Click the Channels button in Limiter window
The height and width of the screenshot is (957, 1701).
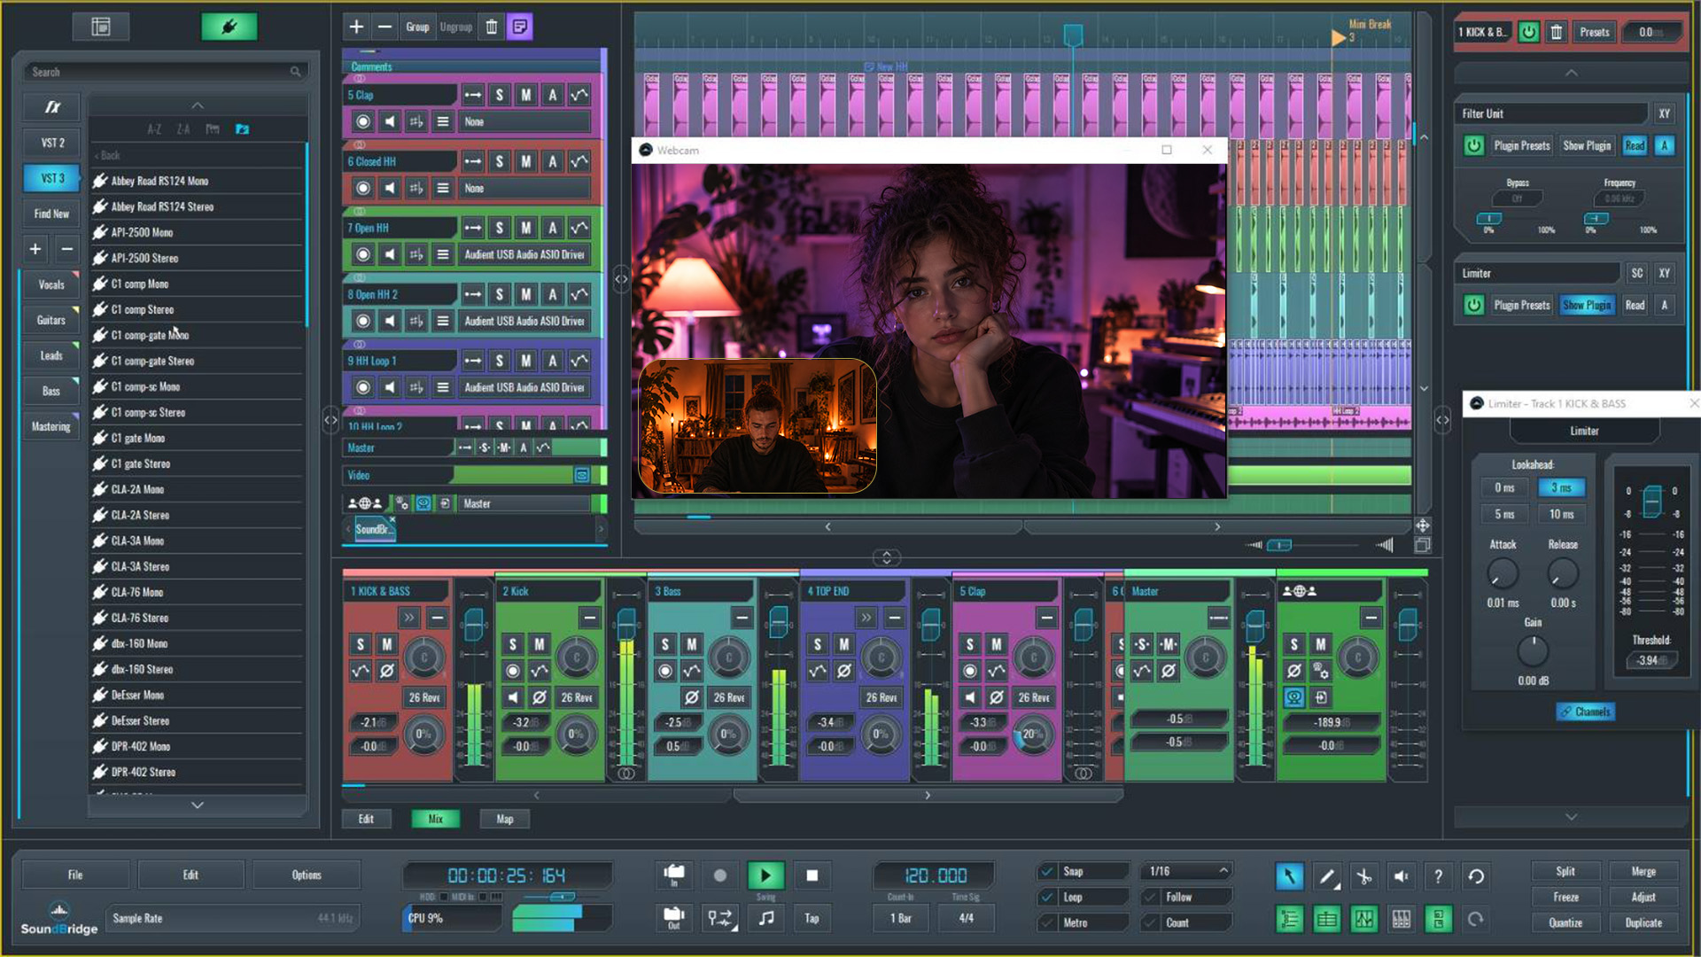1585,712
